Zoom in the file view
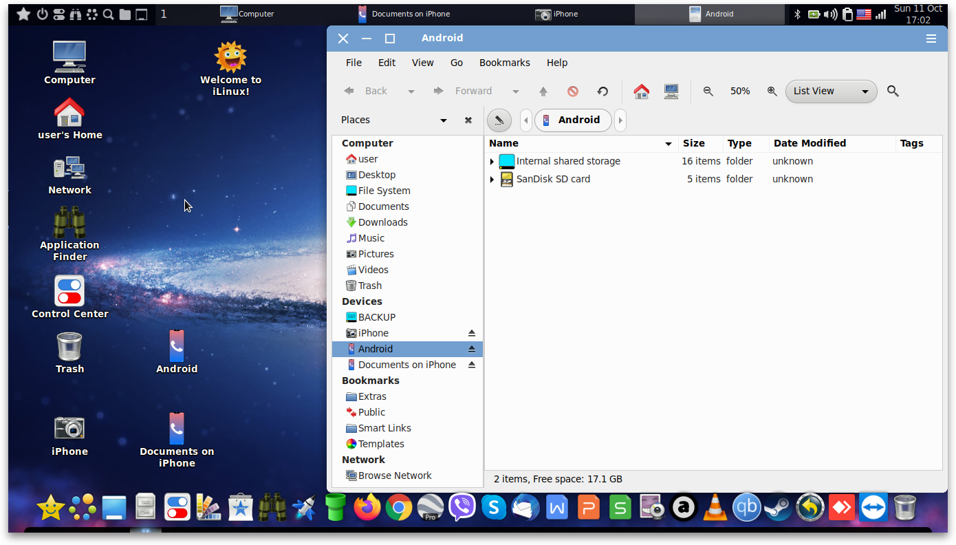Screen dimensions: 956x545 click(x=772, y=91)
